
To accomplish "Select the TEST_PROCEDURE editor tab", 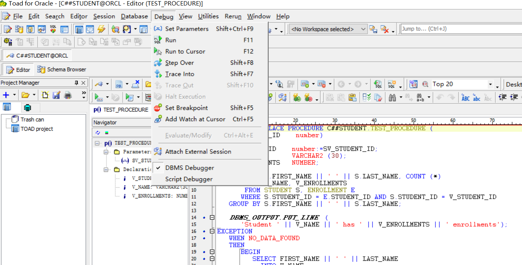I will pyautogui.click(x=121, y=110).
